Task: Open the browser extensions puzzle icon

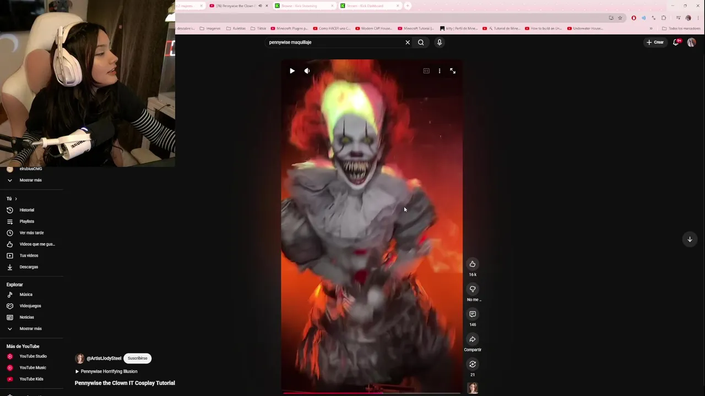Action: point(664,18)
